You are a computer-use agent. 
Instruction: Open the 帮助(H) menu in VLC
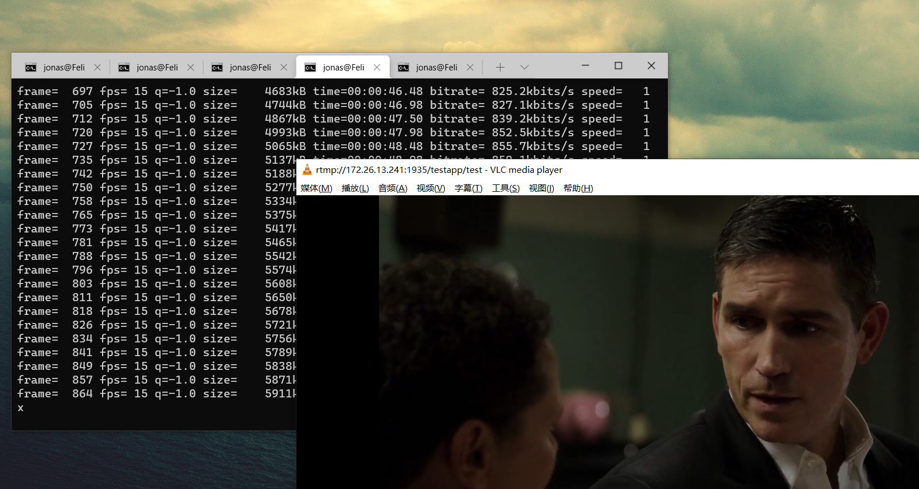(x=578, y=188)
